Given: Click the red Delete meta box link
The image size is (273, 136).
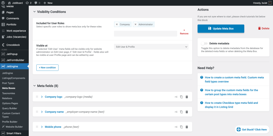Looking at the screenshot, I should coord(264,28).
